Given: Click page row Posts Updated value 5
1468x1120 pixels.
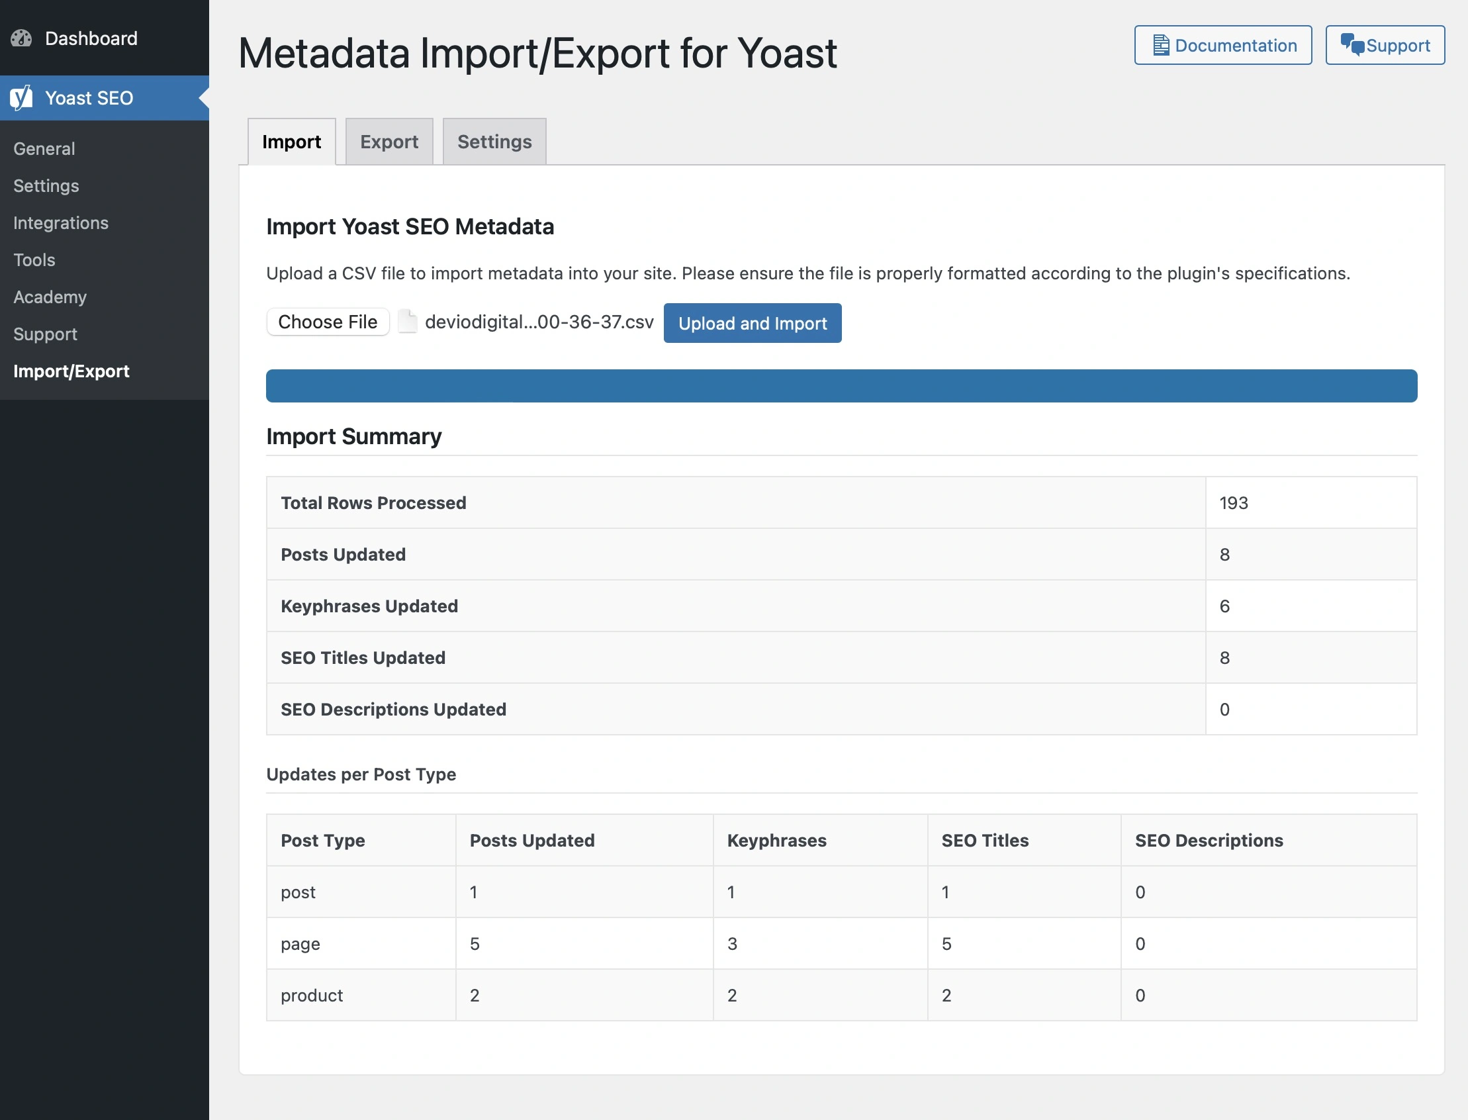Looking at the screenshot, I should pos(475,944).
